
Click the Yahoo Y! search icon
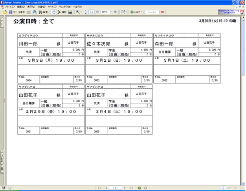pos(163,12)
